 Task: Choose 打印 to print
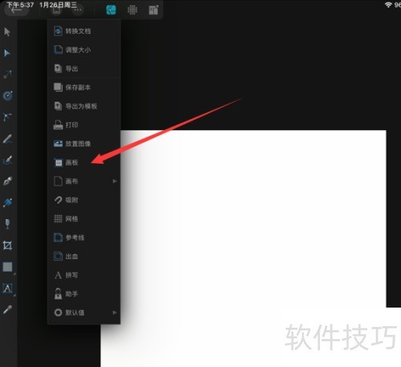84,125
